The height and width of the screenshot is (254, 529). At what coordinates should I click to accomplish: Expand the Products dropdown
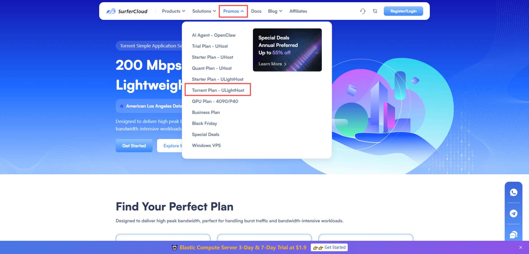click(x=173, y=11)
